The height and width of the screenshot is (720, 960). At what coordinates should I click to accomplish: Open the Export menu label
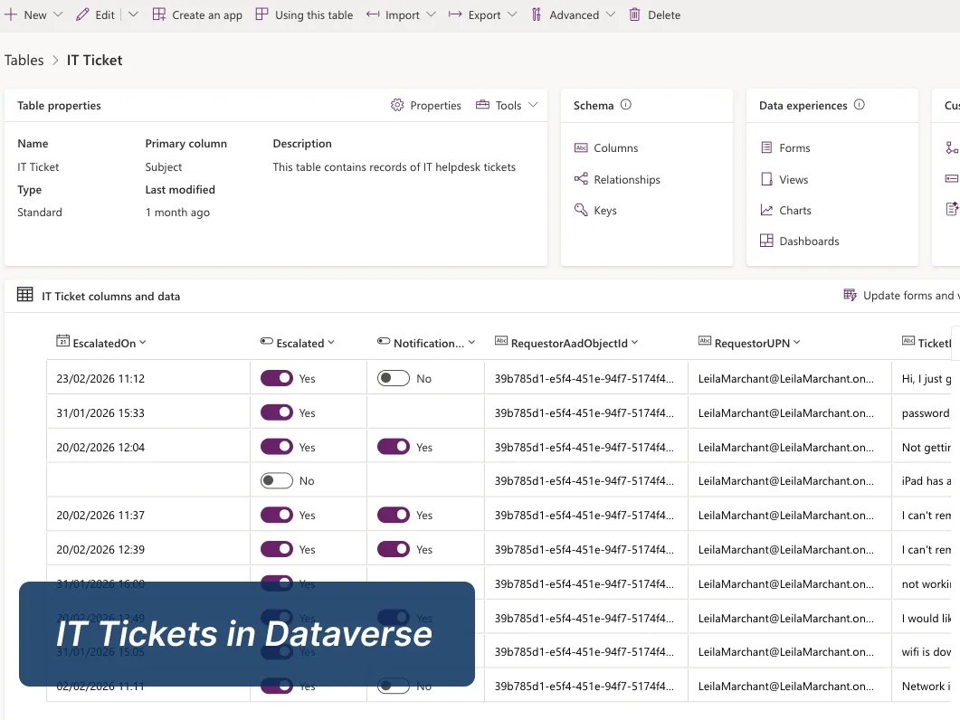coord(484,15)
